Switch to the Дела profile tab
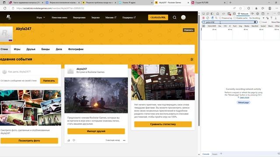The width and height of the screenshot is (280, 157). pos(59,49)
